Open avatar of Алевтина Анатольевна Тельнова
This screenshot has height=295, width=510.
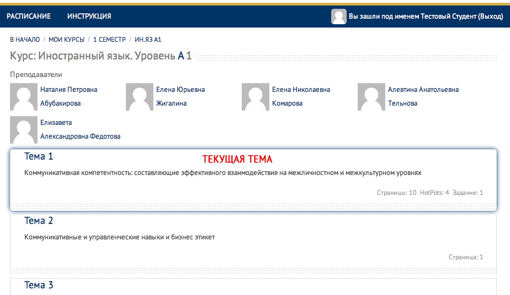click(371, 97)
